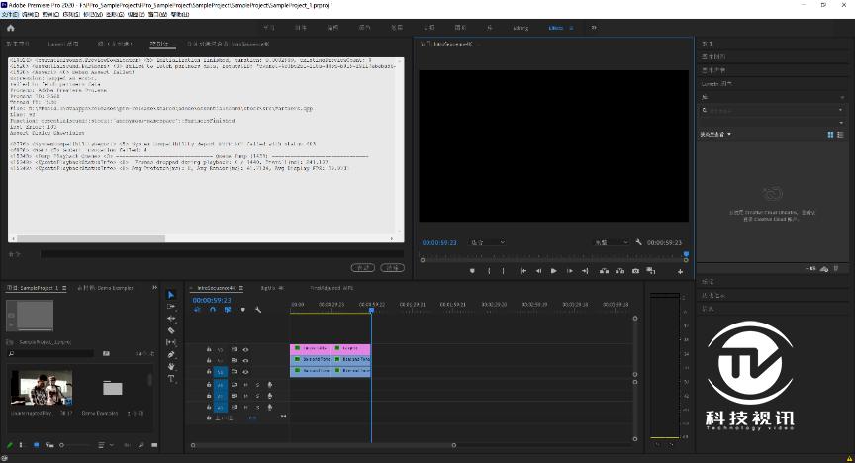
Task: Open the Button Editor plus in monitor
Action: pos(680,271)
